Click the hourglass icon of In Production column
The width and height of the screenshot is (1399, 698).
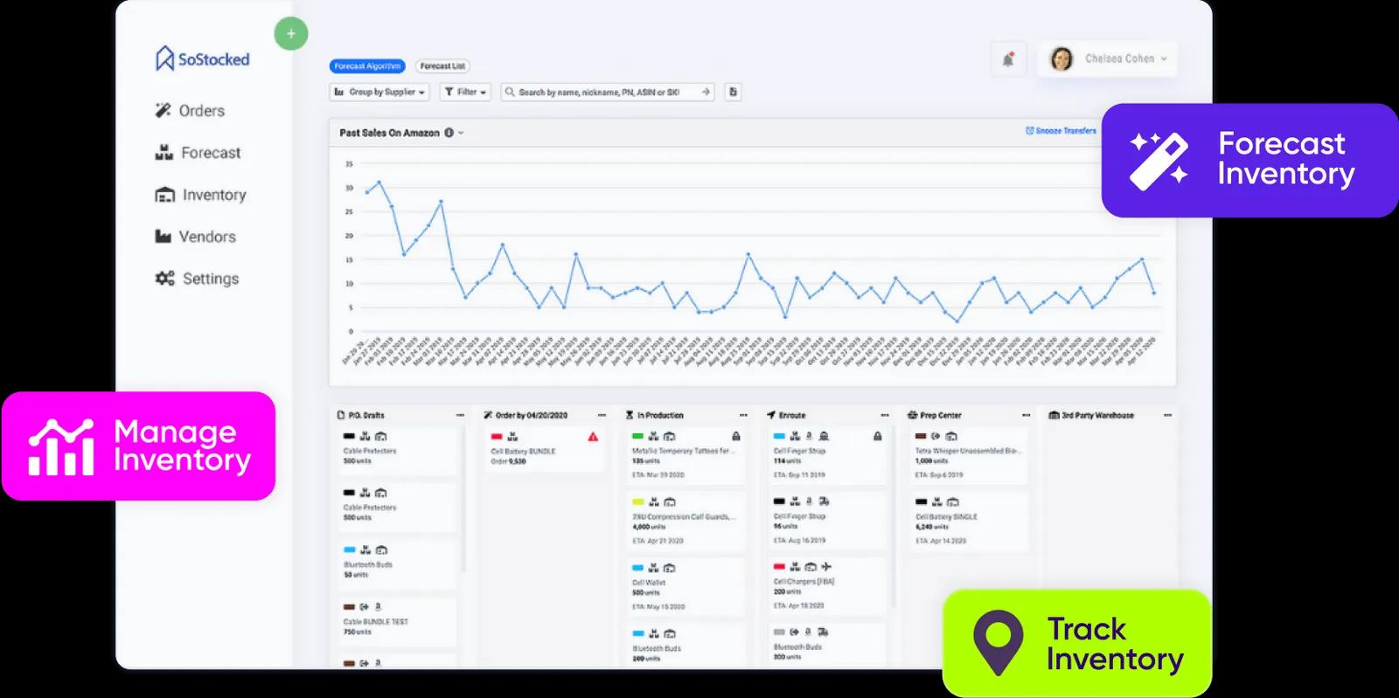coord(630,415)
